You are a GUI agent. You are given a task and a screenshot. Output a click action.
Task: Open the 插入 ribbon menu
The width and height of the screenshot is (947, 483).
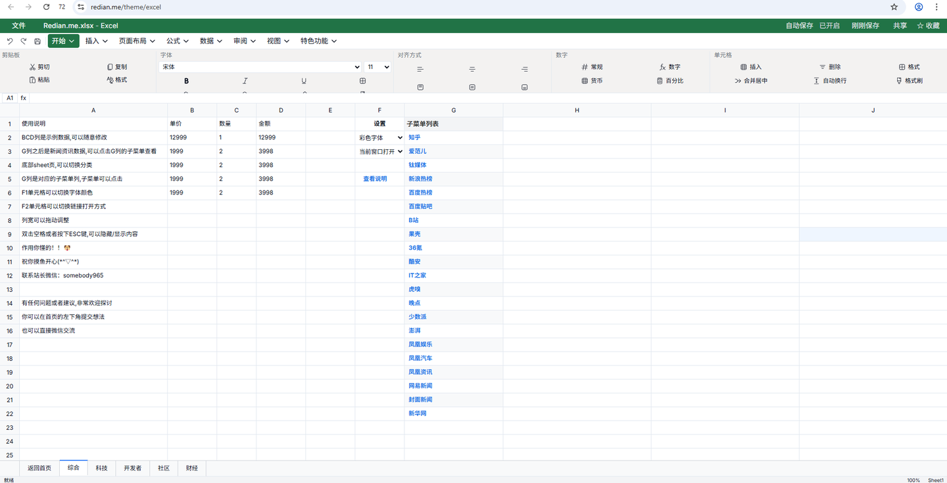point(97,41)
